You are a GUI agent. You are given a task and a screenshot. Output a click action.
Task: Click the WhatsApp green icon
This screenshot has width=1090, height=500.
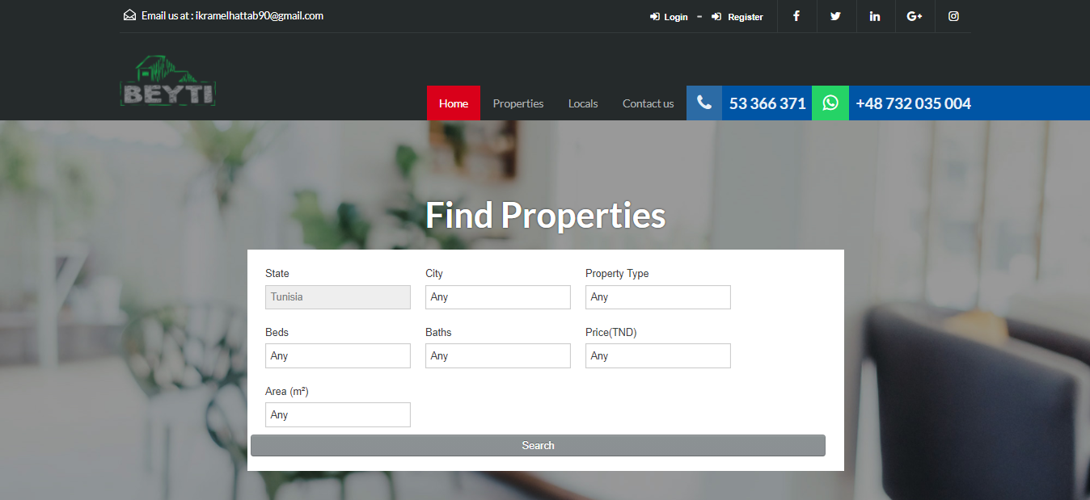click(830, 103)
